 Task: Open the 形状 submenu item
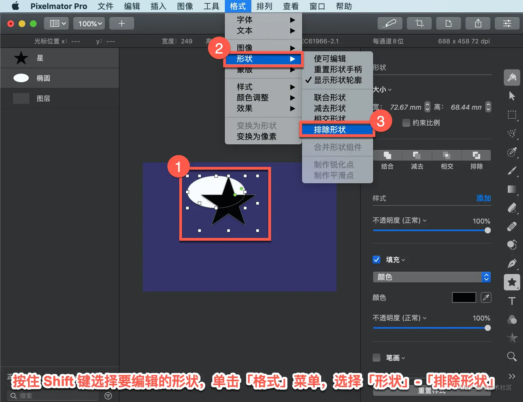[264, 59]
